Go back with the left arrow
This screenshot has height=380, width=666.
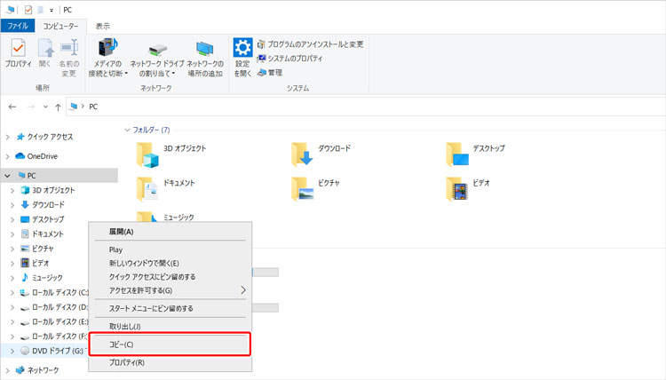12,107
